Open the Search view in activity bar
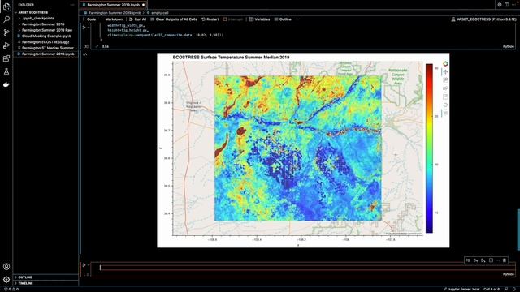The width and height of the screenshot is (520, 292). (6, 19)
